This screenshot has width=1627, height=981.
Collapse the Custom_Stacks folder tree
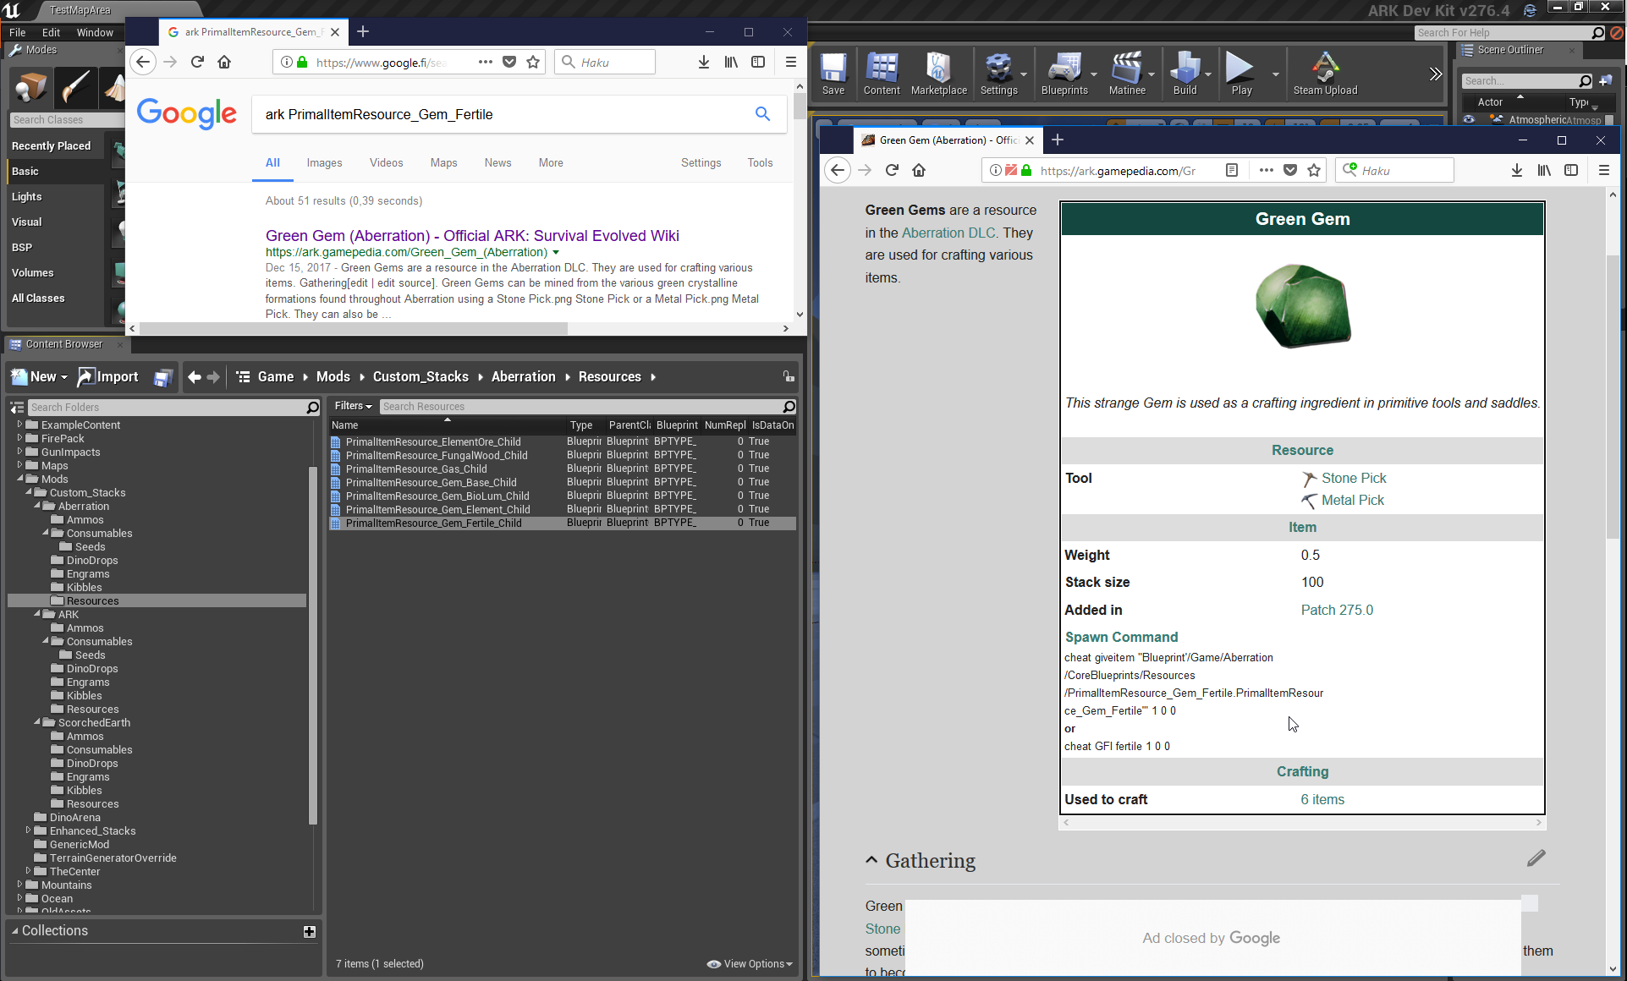[30, 492]
